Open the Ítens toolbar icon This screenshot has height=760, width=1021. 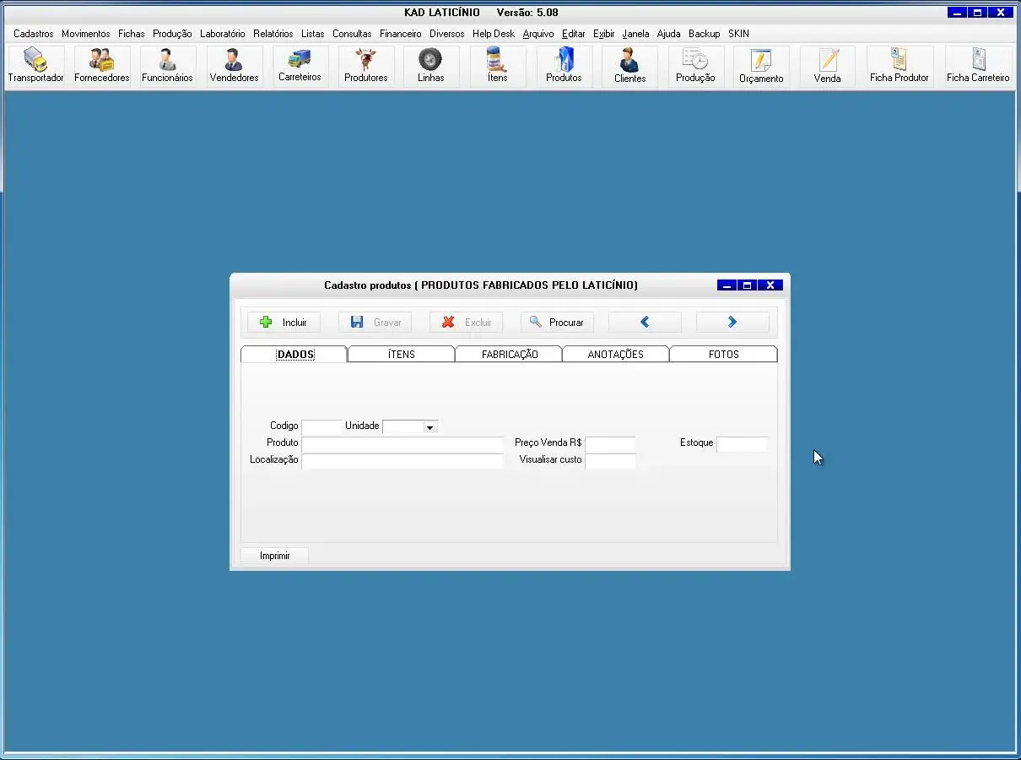click(x=497, y=66)
